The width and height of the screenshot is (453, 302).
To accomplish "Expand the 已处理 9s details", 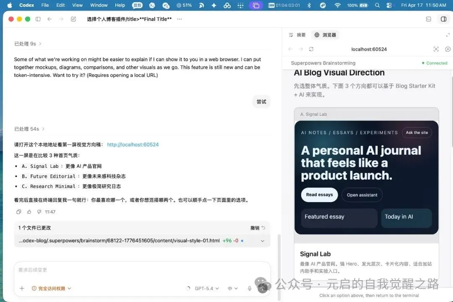I will pyautogui.click(x=28, y=44).
